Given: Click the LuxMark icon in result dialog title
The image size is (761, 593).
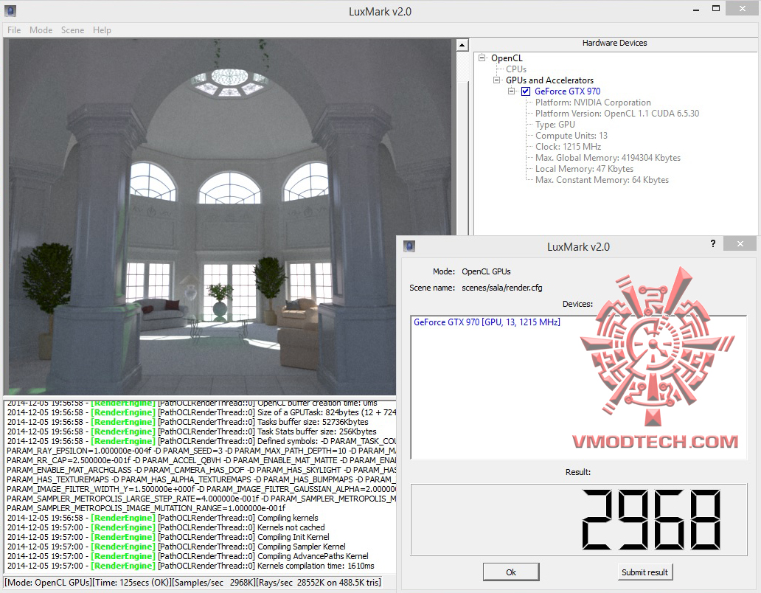Looking at the screenshot, I should 409,246.
